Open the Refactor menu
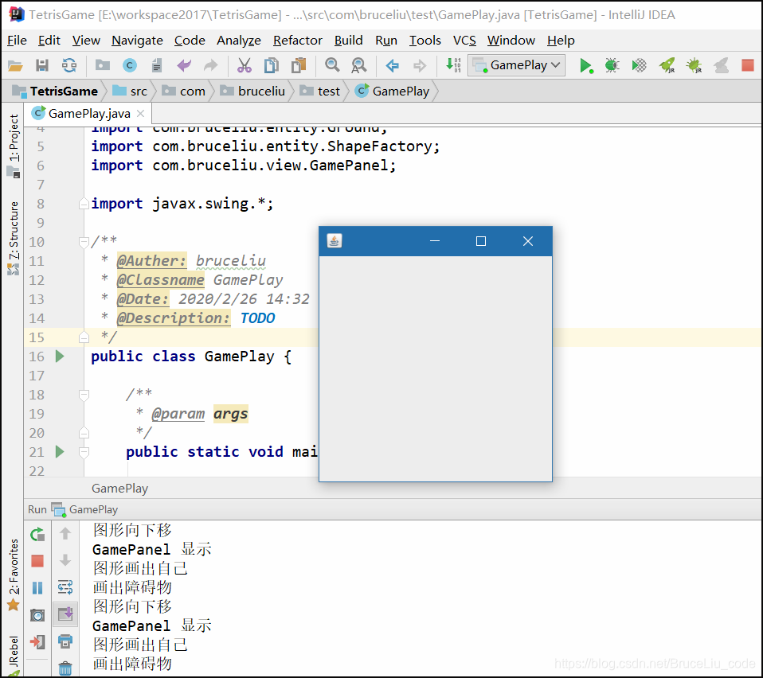Viewport: 763px width, 678px height. (297, 41)
